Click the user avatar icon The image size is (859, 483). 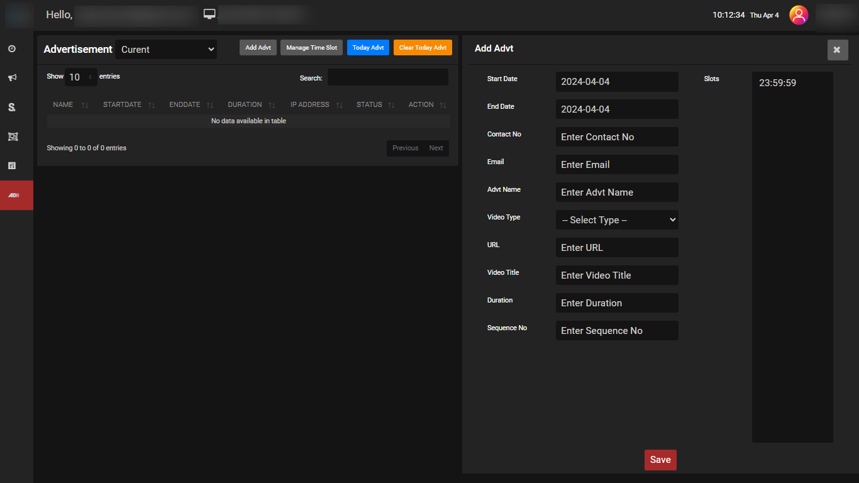tap(799, 15)
